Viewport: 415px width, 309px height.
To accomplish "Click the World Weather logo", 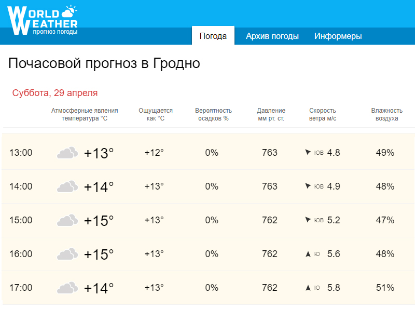I will point(43,21).
